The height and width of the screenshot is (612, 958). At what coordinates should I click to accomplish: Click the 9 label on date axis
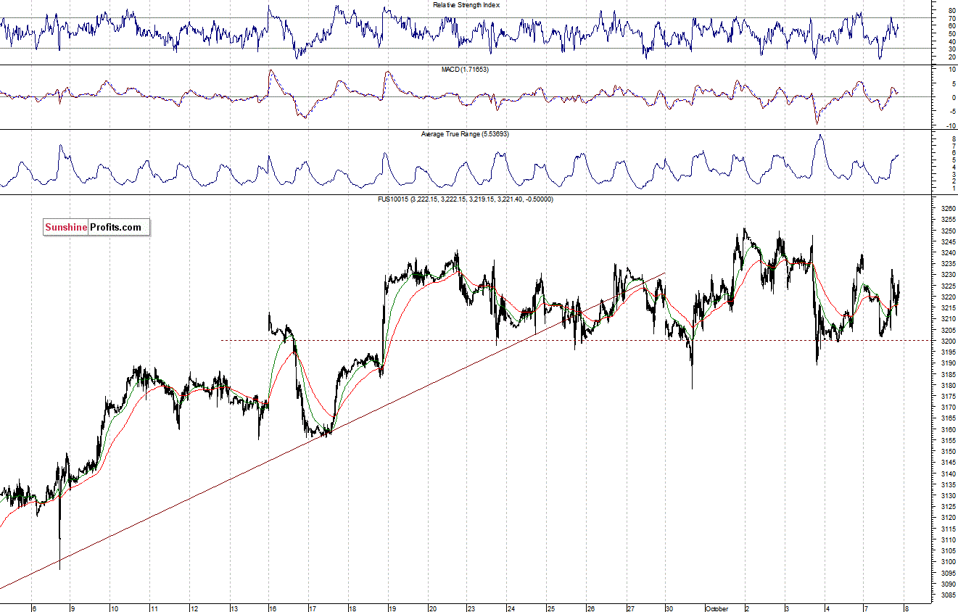73,608
